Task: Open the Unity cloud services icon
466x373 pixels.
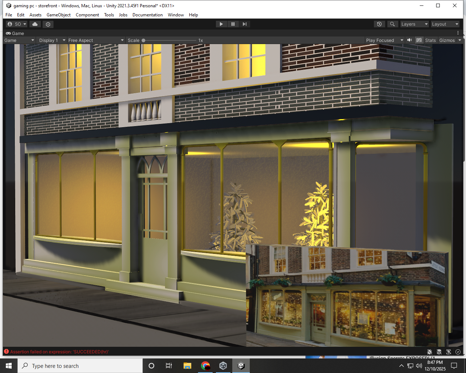Action: click(35, 24)
